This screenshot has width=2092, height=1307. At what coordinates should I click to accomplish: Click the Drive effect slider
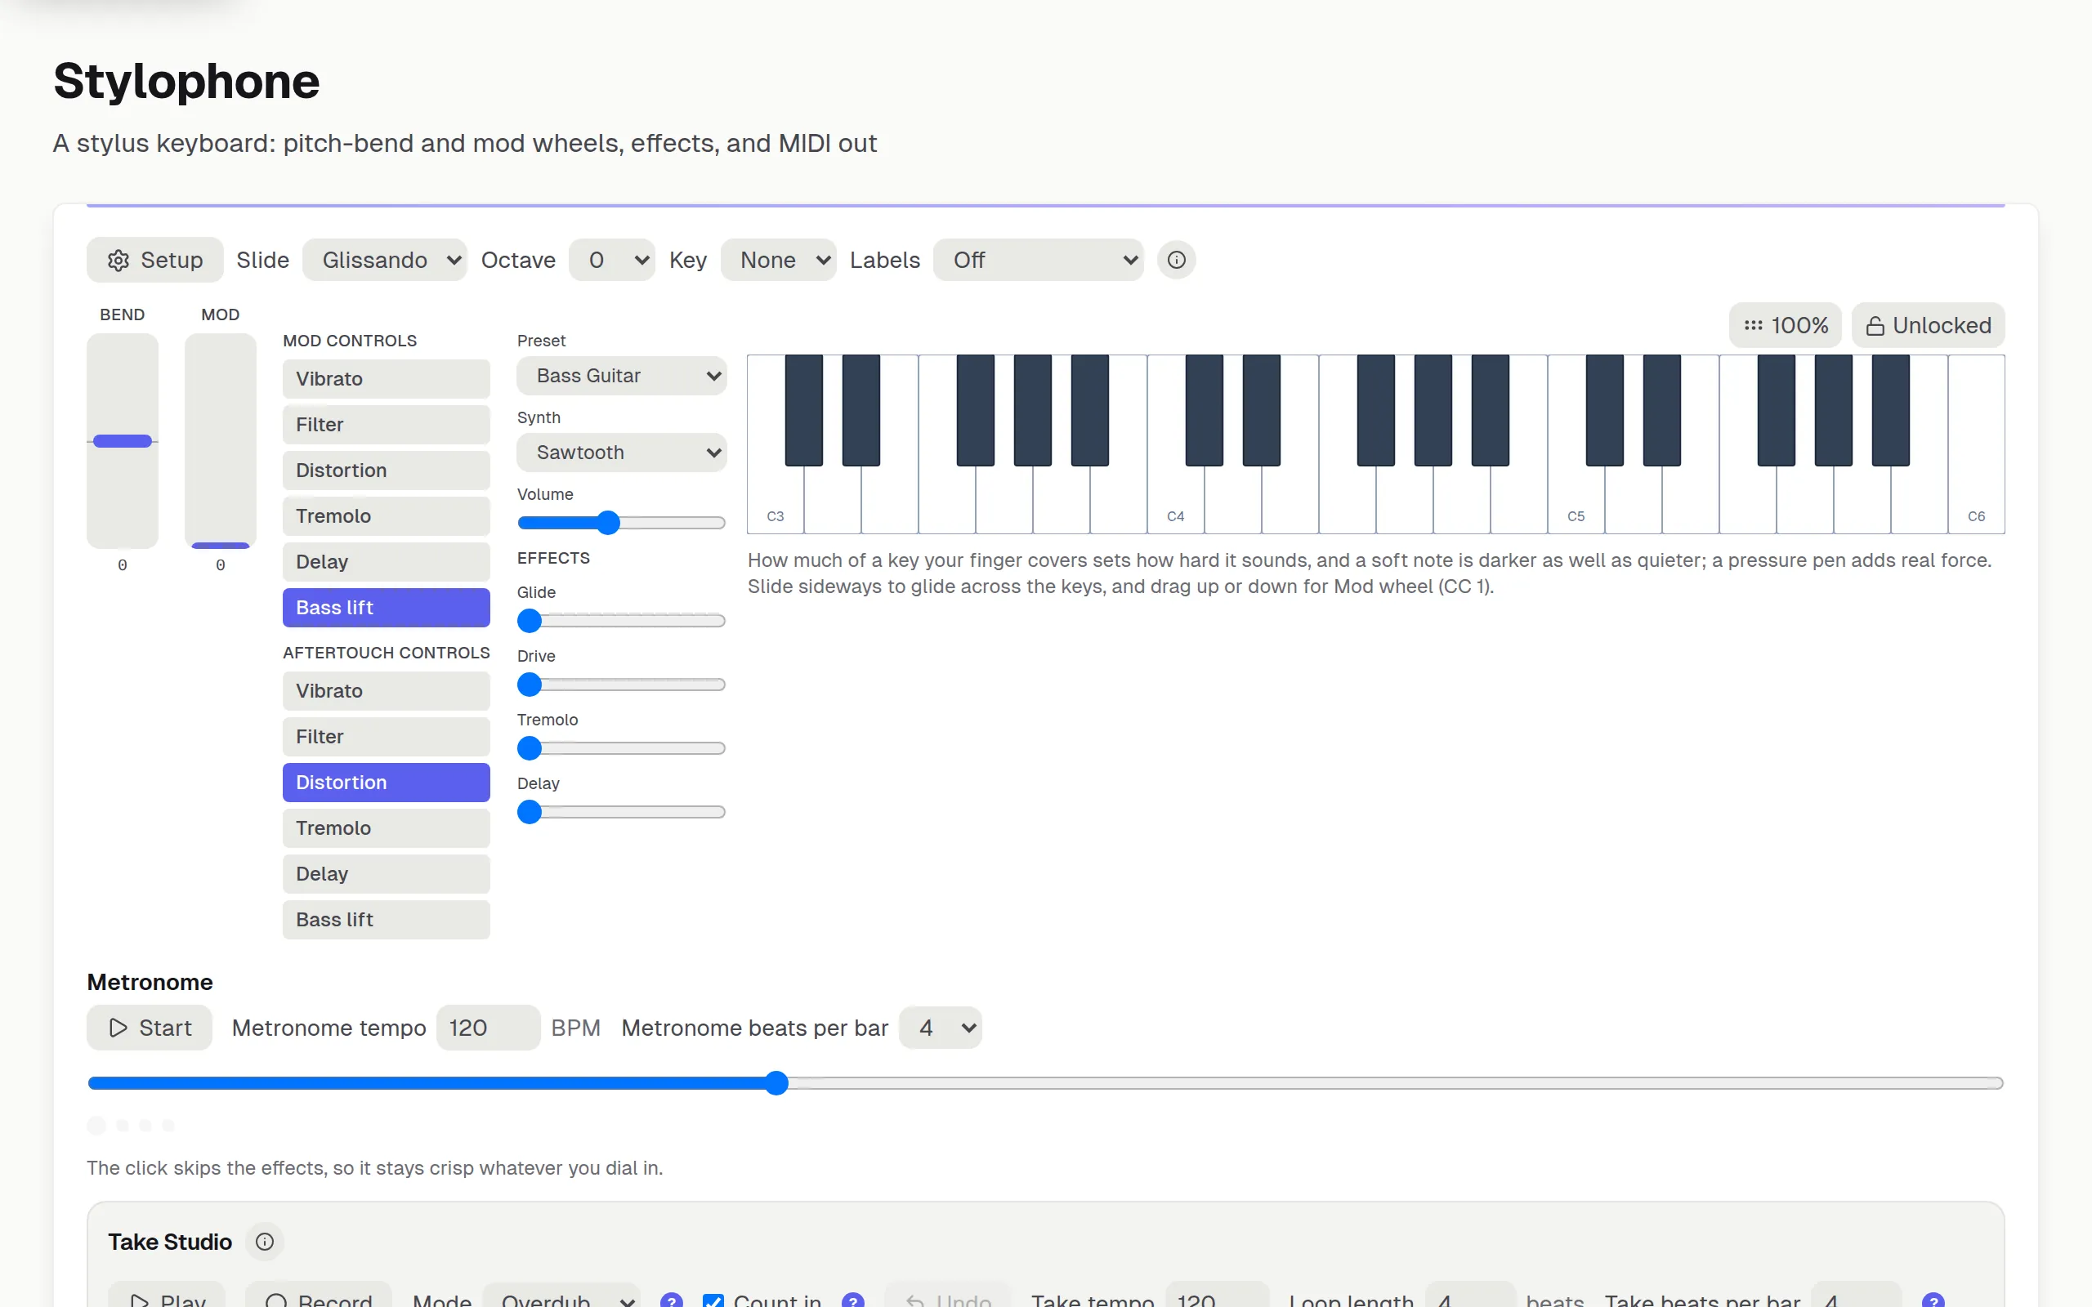(622, 685)
